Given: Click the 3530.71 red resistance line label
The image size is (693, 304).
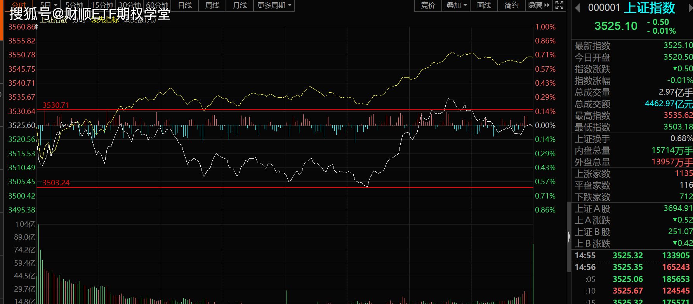Looking at the screenshot, I should 56,105.
